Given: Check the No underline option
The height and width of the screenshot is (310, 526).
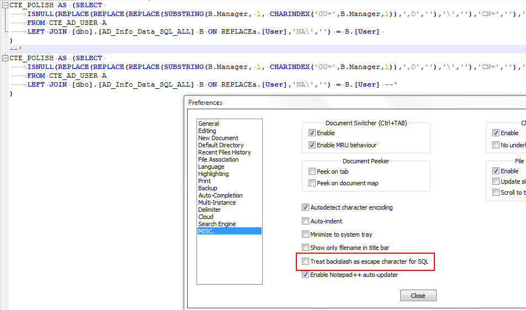Looking at the screenshot, I should (496, 145).
